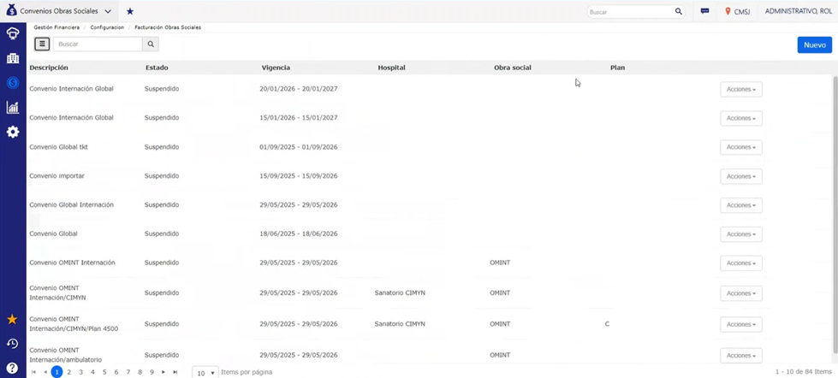
Task: Click the vertical table scrollbar
Action: point(835,214)
